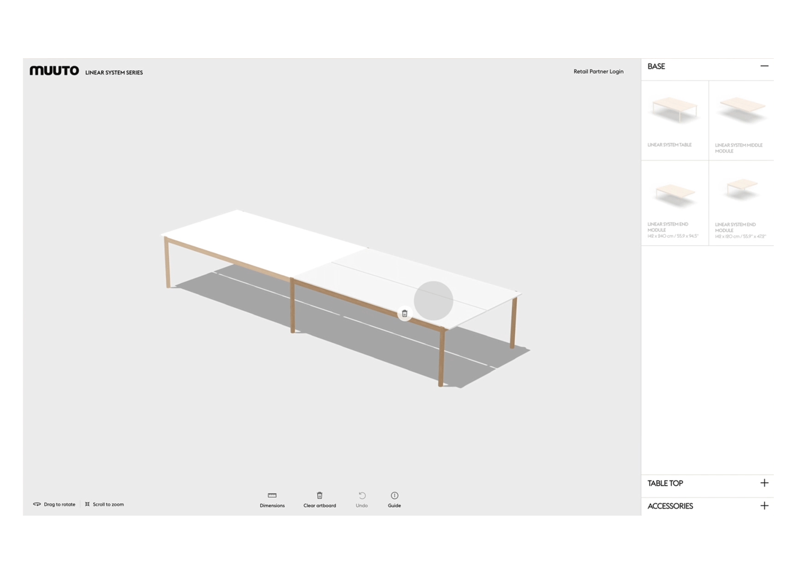Select the Linear System Middle Module thumbnail
This screenshot has width=795, height=567.
click(x=741, y=120)
